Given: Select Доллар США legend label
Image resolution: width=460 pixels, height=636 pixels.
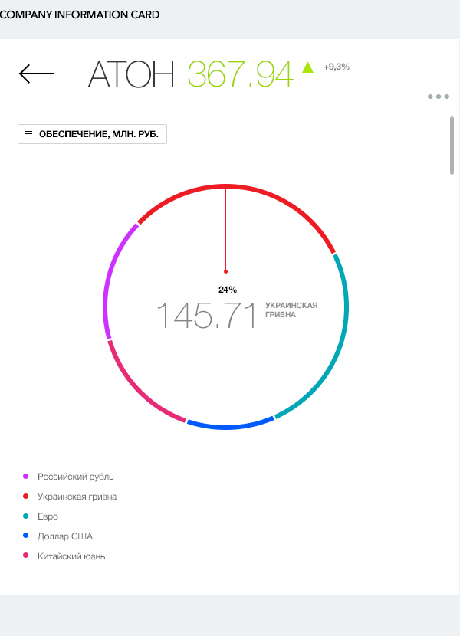Looking at the screenshot, I should (65, 536).
